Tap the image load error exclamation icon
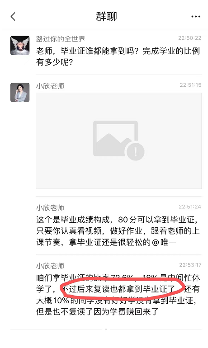Screen dimensions: 208x348 click(x=135, y=152)
